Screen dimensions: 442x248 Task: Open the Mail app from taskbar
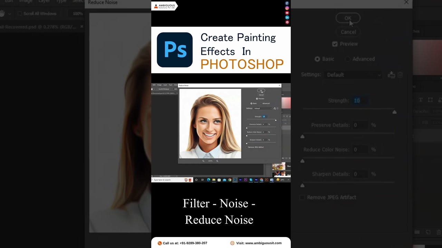224,180
